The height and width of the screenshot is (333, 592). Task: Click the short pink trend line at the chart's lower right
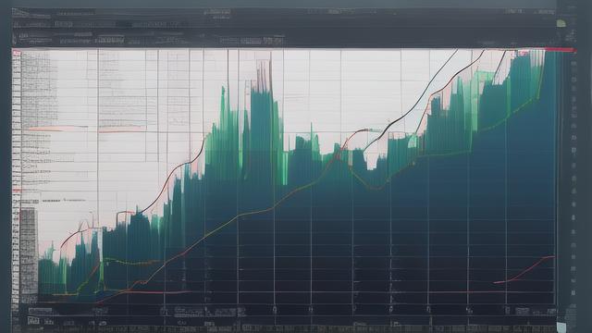pos(524,269)
